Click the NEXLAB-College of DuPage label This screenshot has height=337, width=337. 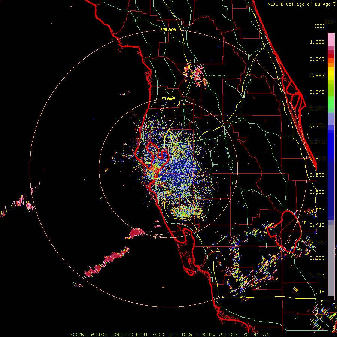tap(300, 4)
